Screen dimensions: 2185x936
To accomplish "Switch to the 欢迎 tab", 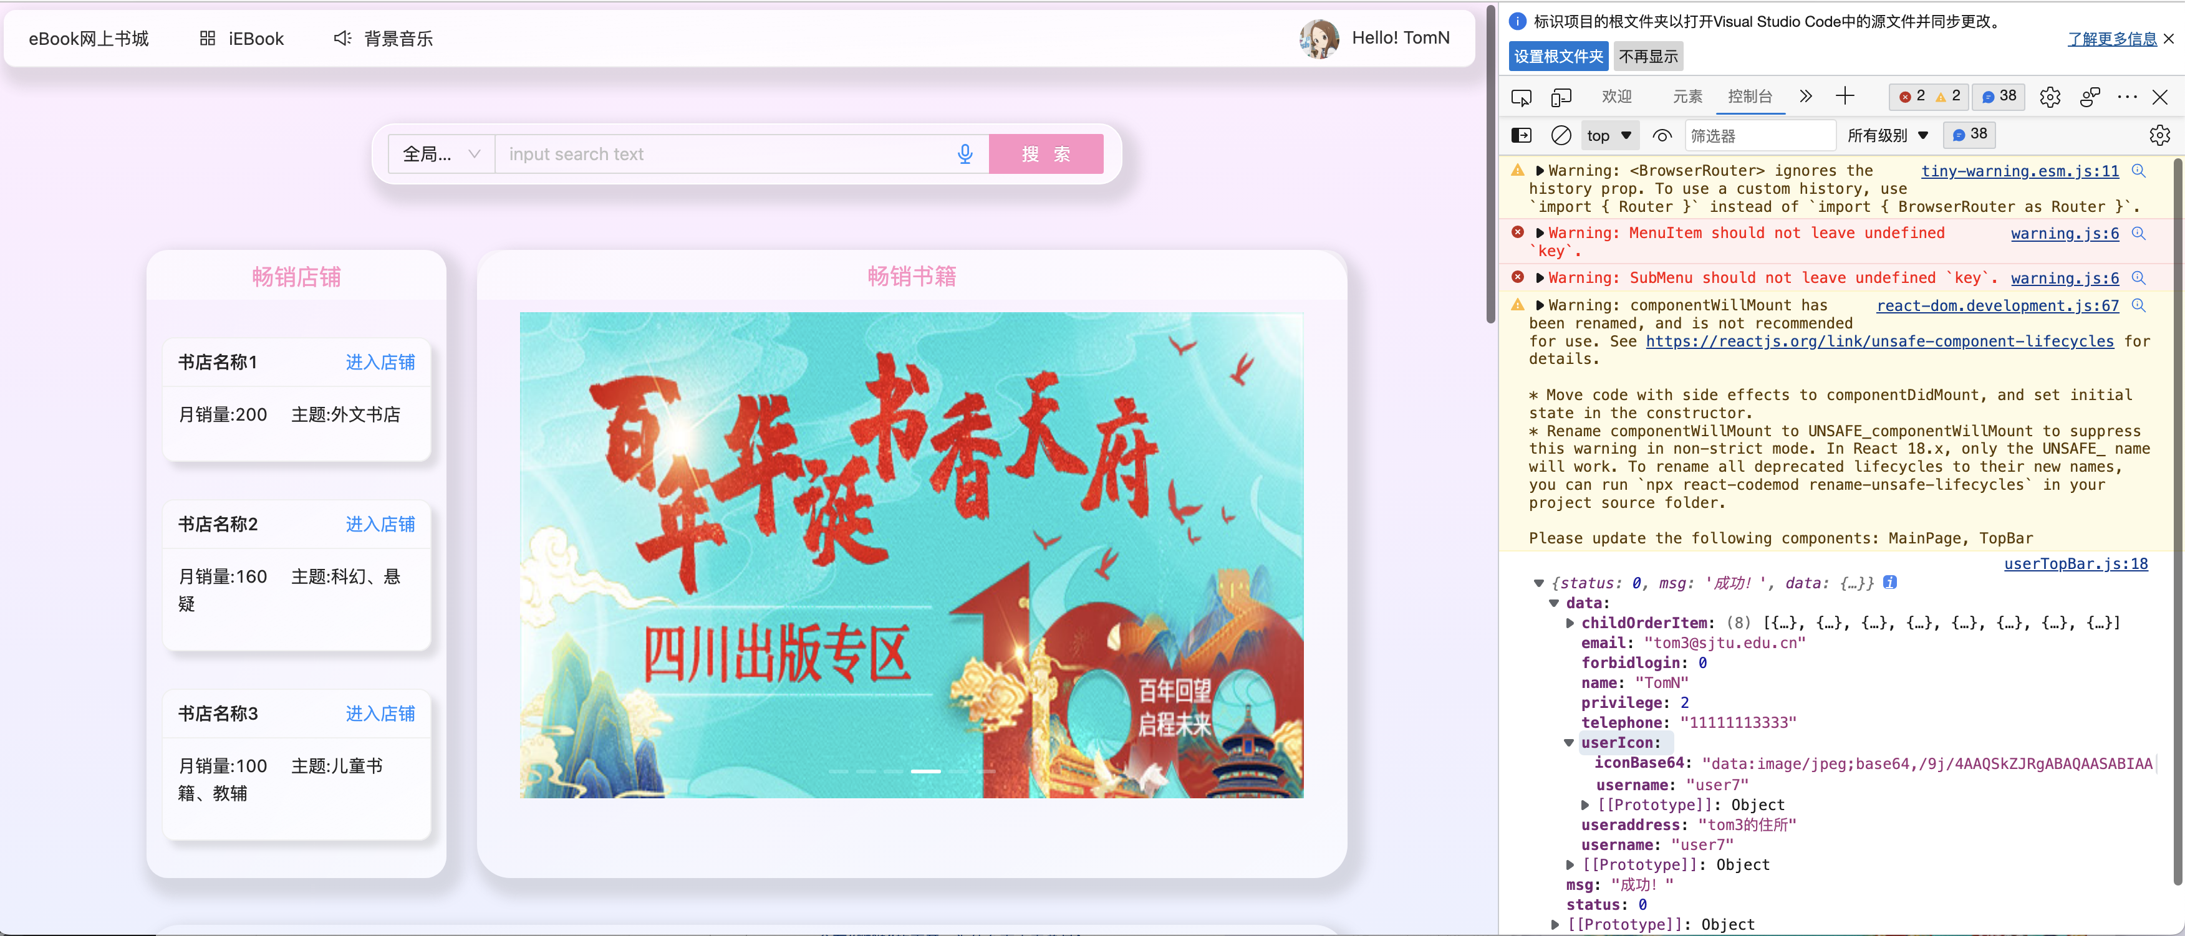I will pos(1617,97).
